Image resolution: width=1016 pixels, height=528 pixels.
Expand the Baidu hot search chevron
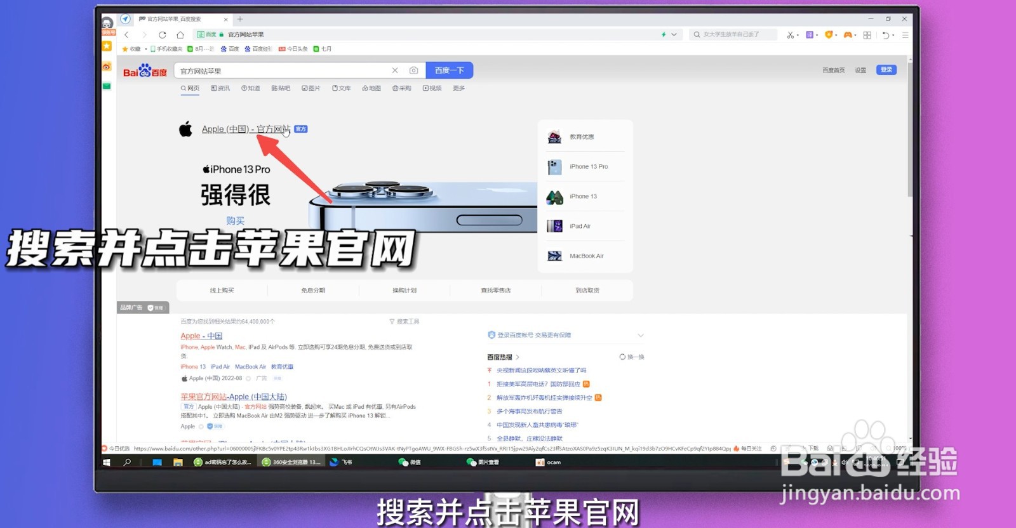(518, 357)
